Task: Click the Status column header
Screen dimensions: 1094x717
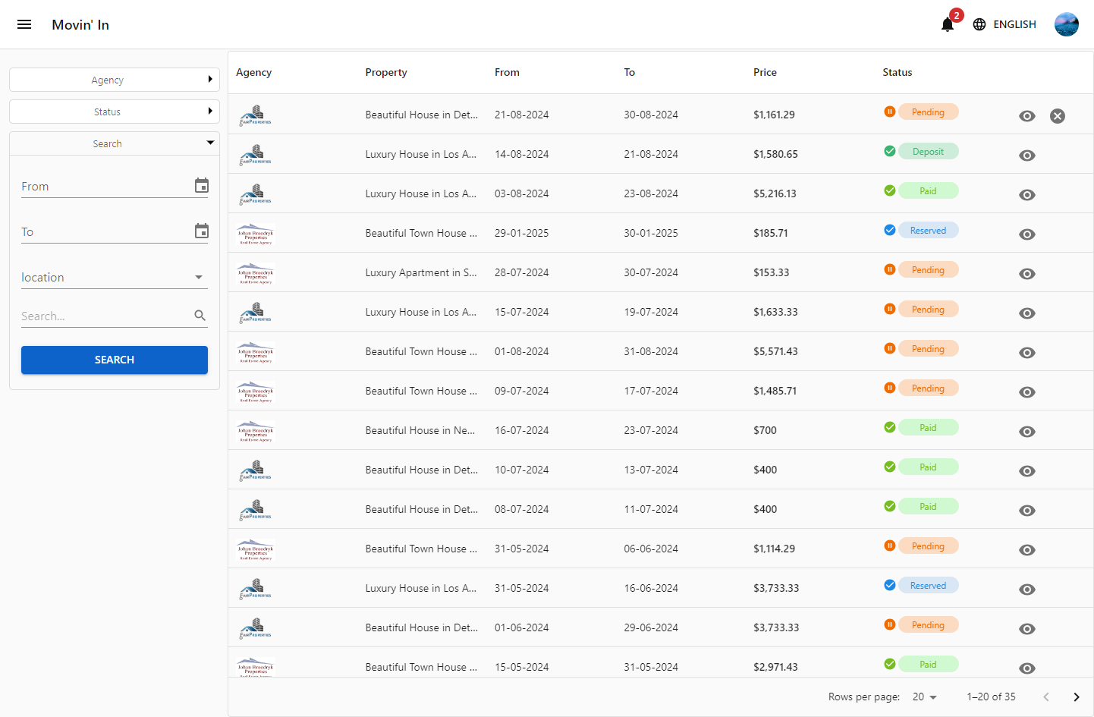Action: (898, 72)
